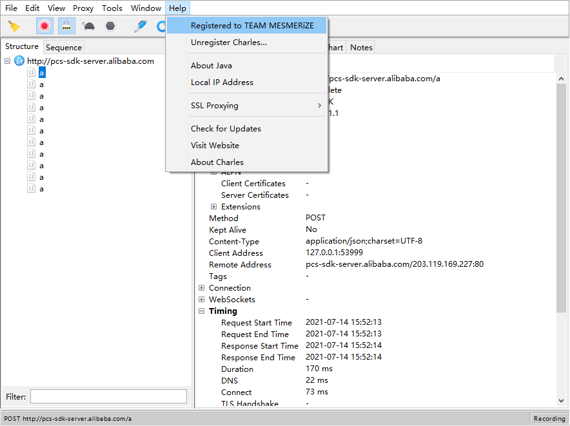Click the Filter input field
The image size is (570, 426).
tap(108, 396)
